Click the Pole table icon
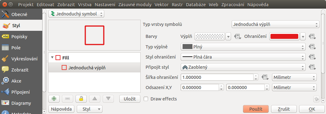Screen dimensions: 326x114 pyautogui.click(x=6, y=48)
